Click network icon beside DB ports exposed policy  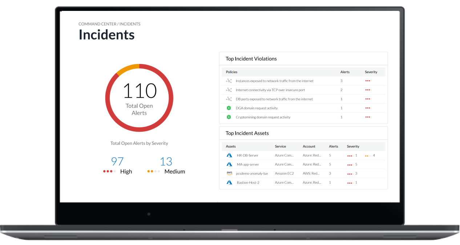coord(229,99)
